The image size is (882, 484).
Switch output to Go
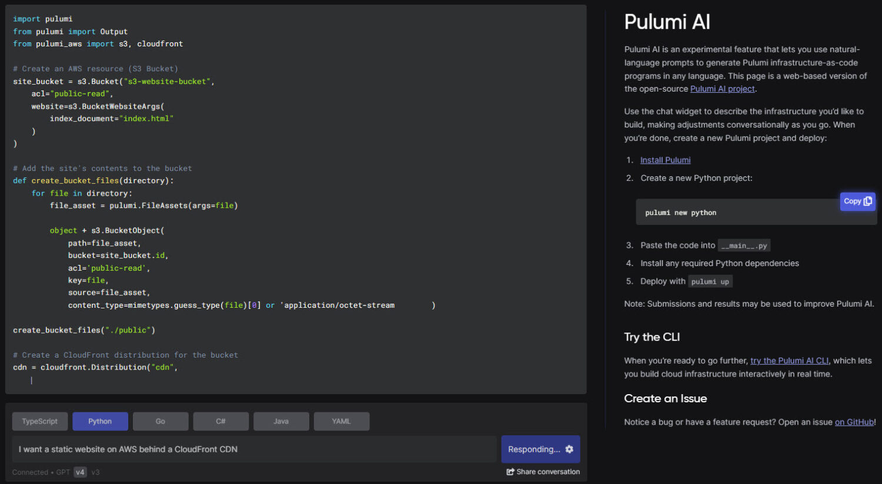click(x=161, y=421)
